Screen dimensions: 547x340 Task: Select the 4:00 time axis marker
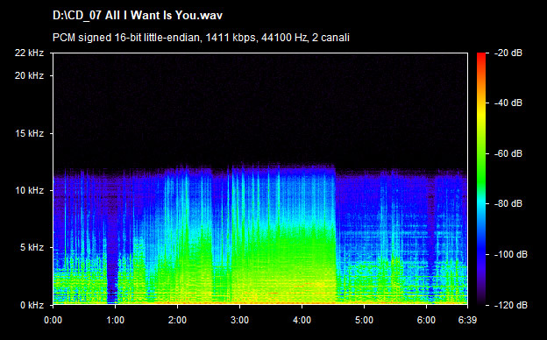click(x=302, y=320)
